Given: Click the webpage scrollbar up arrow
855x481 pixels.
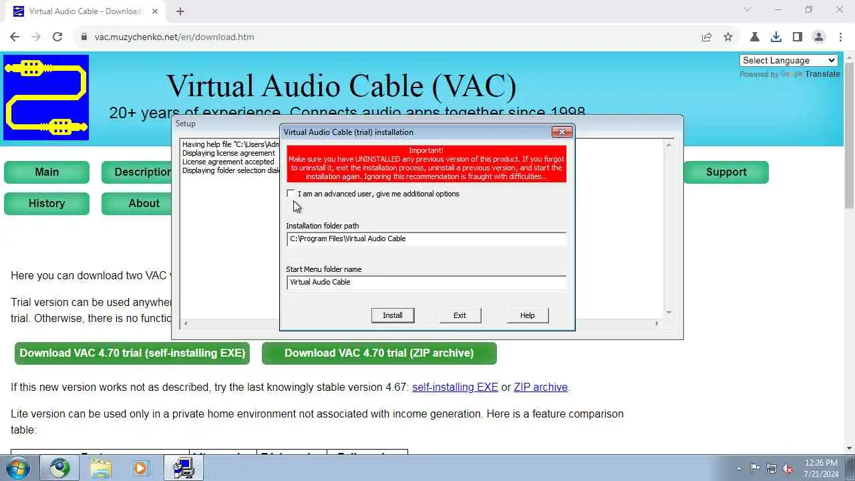Looking at the screenshot, I should pos(849,58).
